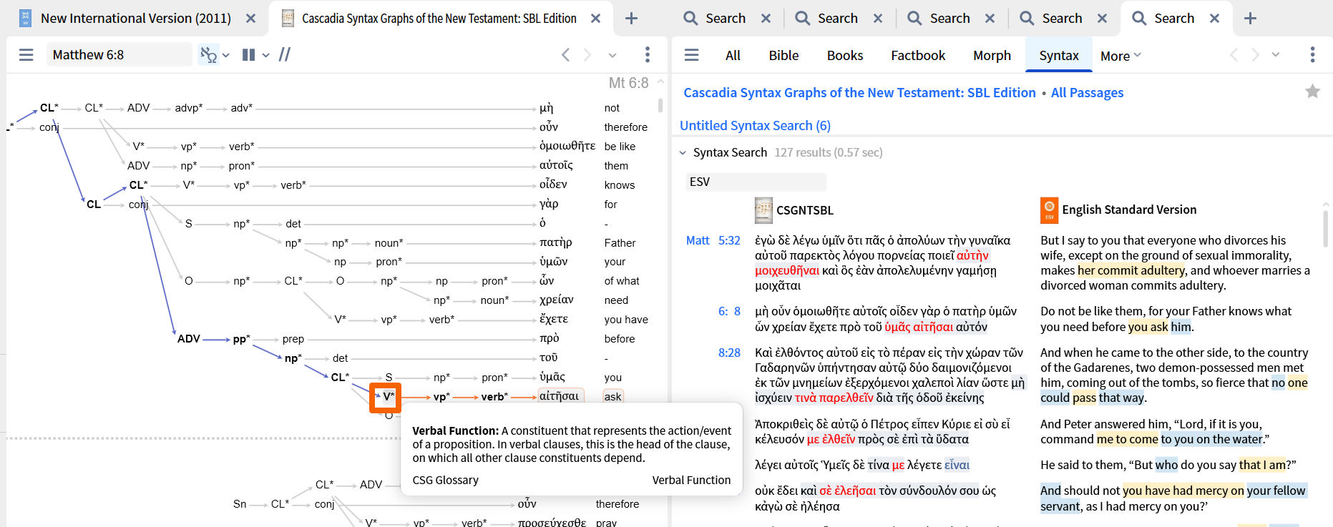
Task: Click the Greek word αἰτῆσαι in graph
Action: click(x=560, y=396)
